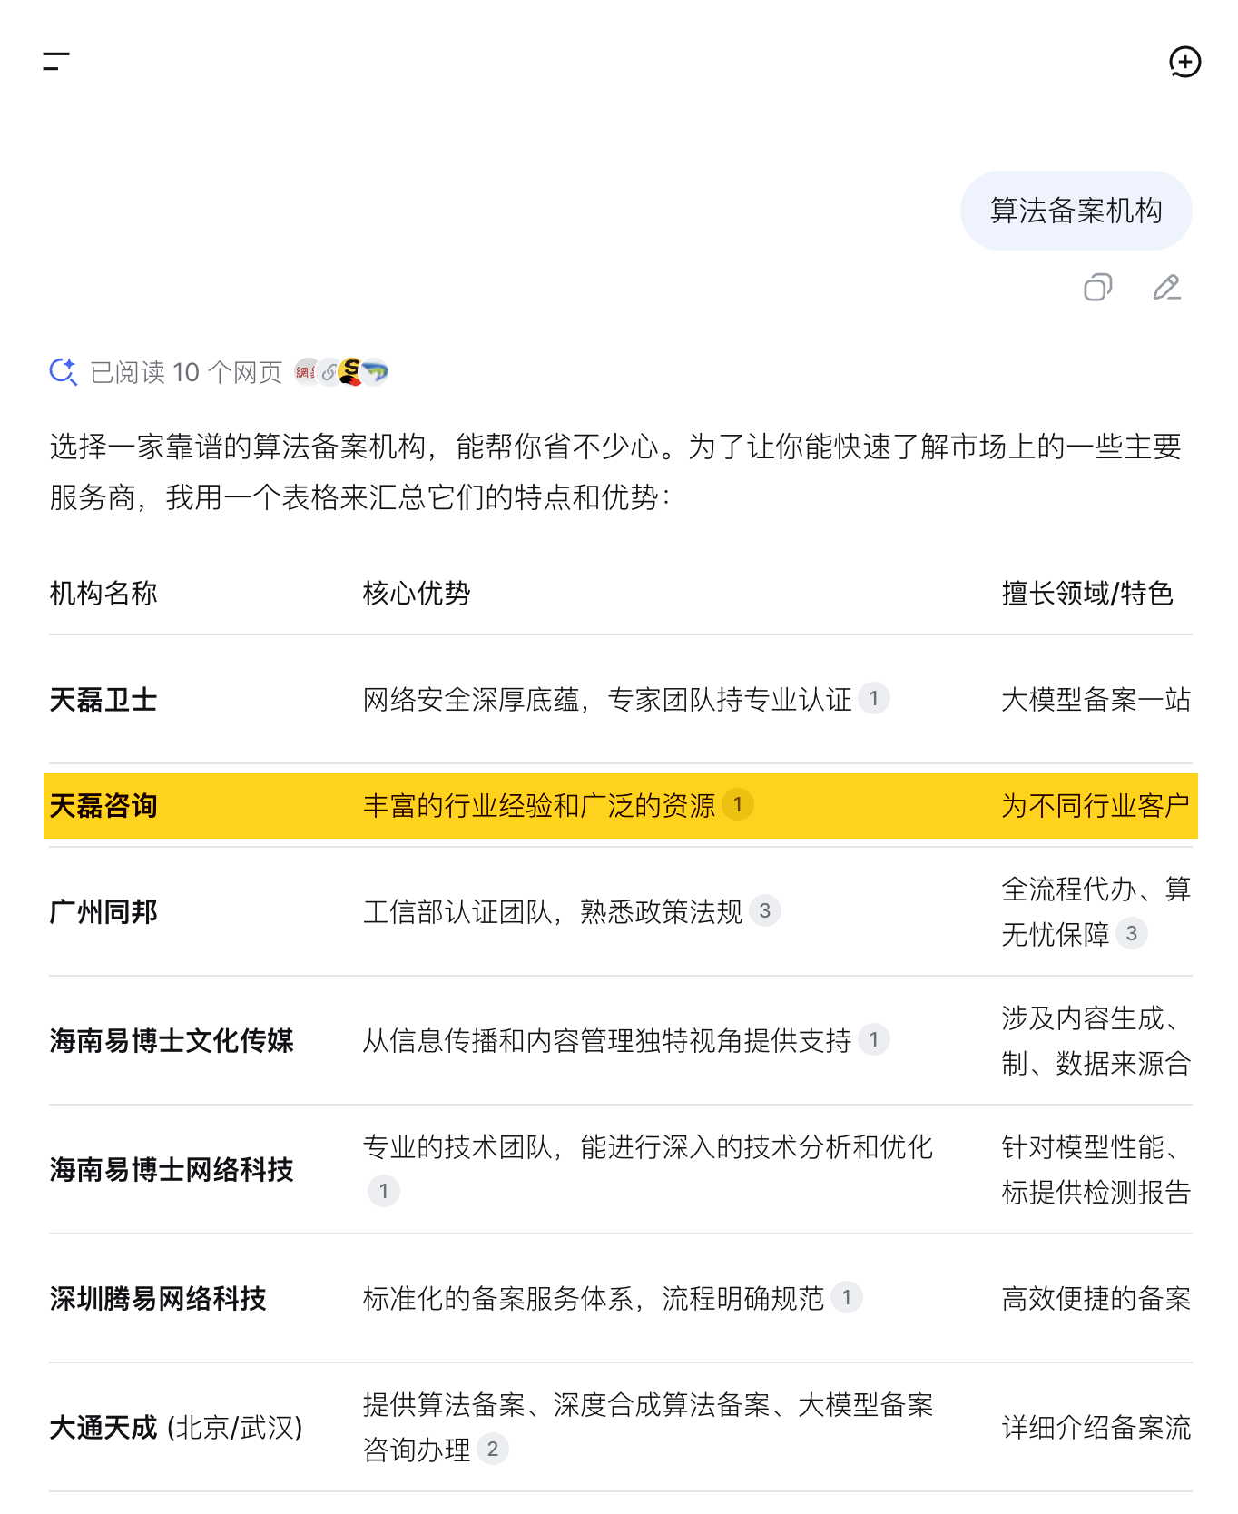Start a new chat with plus icon
This screenshot has width=1238, height=1514.
(1184, 62)
